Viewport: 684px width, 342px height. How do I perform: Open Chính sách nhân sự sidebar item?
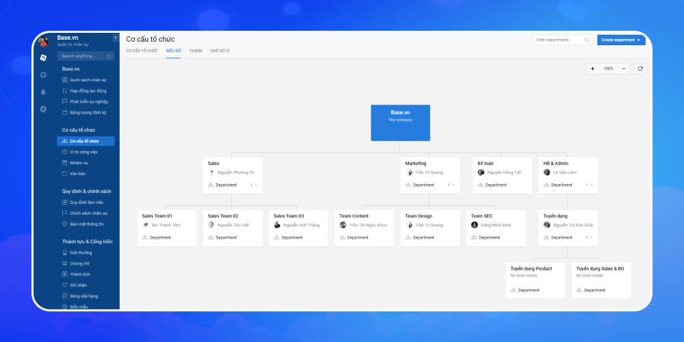(x=86, y=213)
